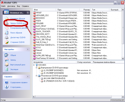This screenshot has width=125, height=102.
Task: Click the Создание образов disc icon
Action: pos(7,18)
